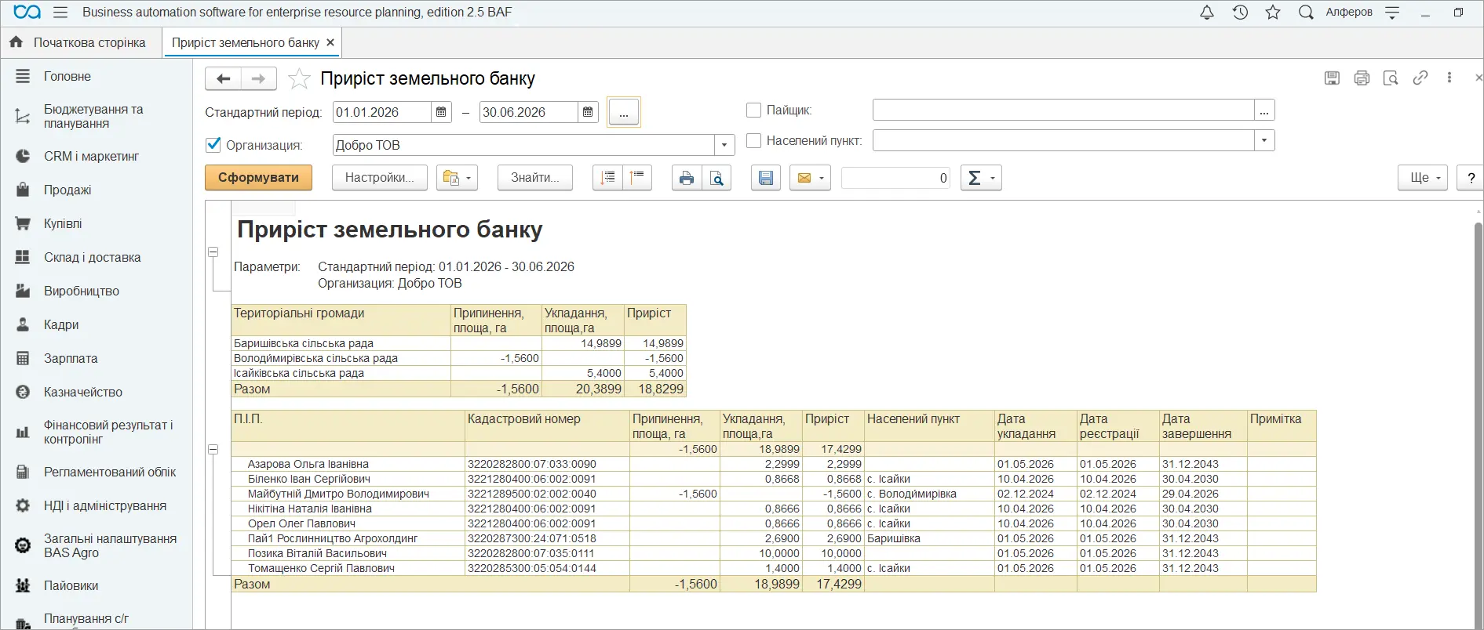Open favorites star in the title bar
This screenshot has height=630, width=1484.
[1273, 13]
